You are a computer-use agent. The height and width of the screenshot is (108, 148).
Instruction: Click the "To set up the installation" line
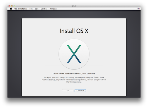coord(74,74)
